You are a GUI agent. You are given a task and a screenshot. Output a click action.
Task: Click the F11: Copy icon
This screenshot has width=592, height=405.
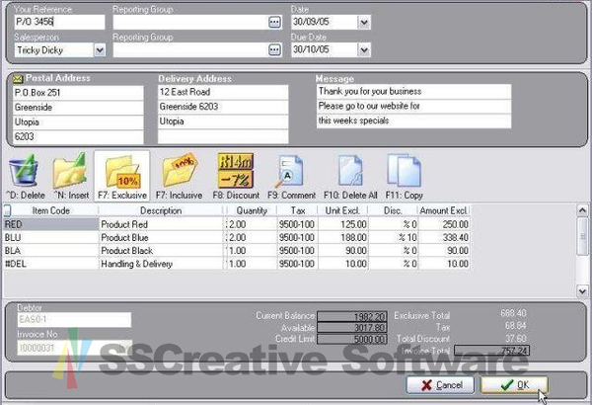click(404, 170)
